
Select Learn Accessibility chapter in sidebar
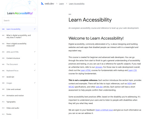click(19, 29)
